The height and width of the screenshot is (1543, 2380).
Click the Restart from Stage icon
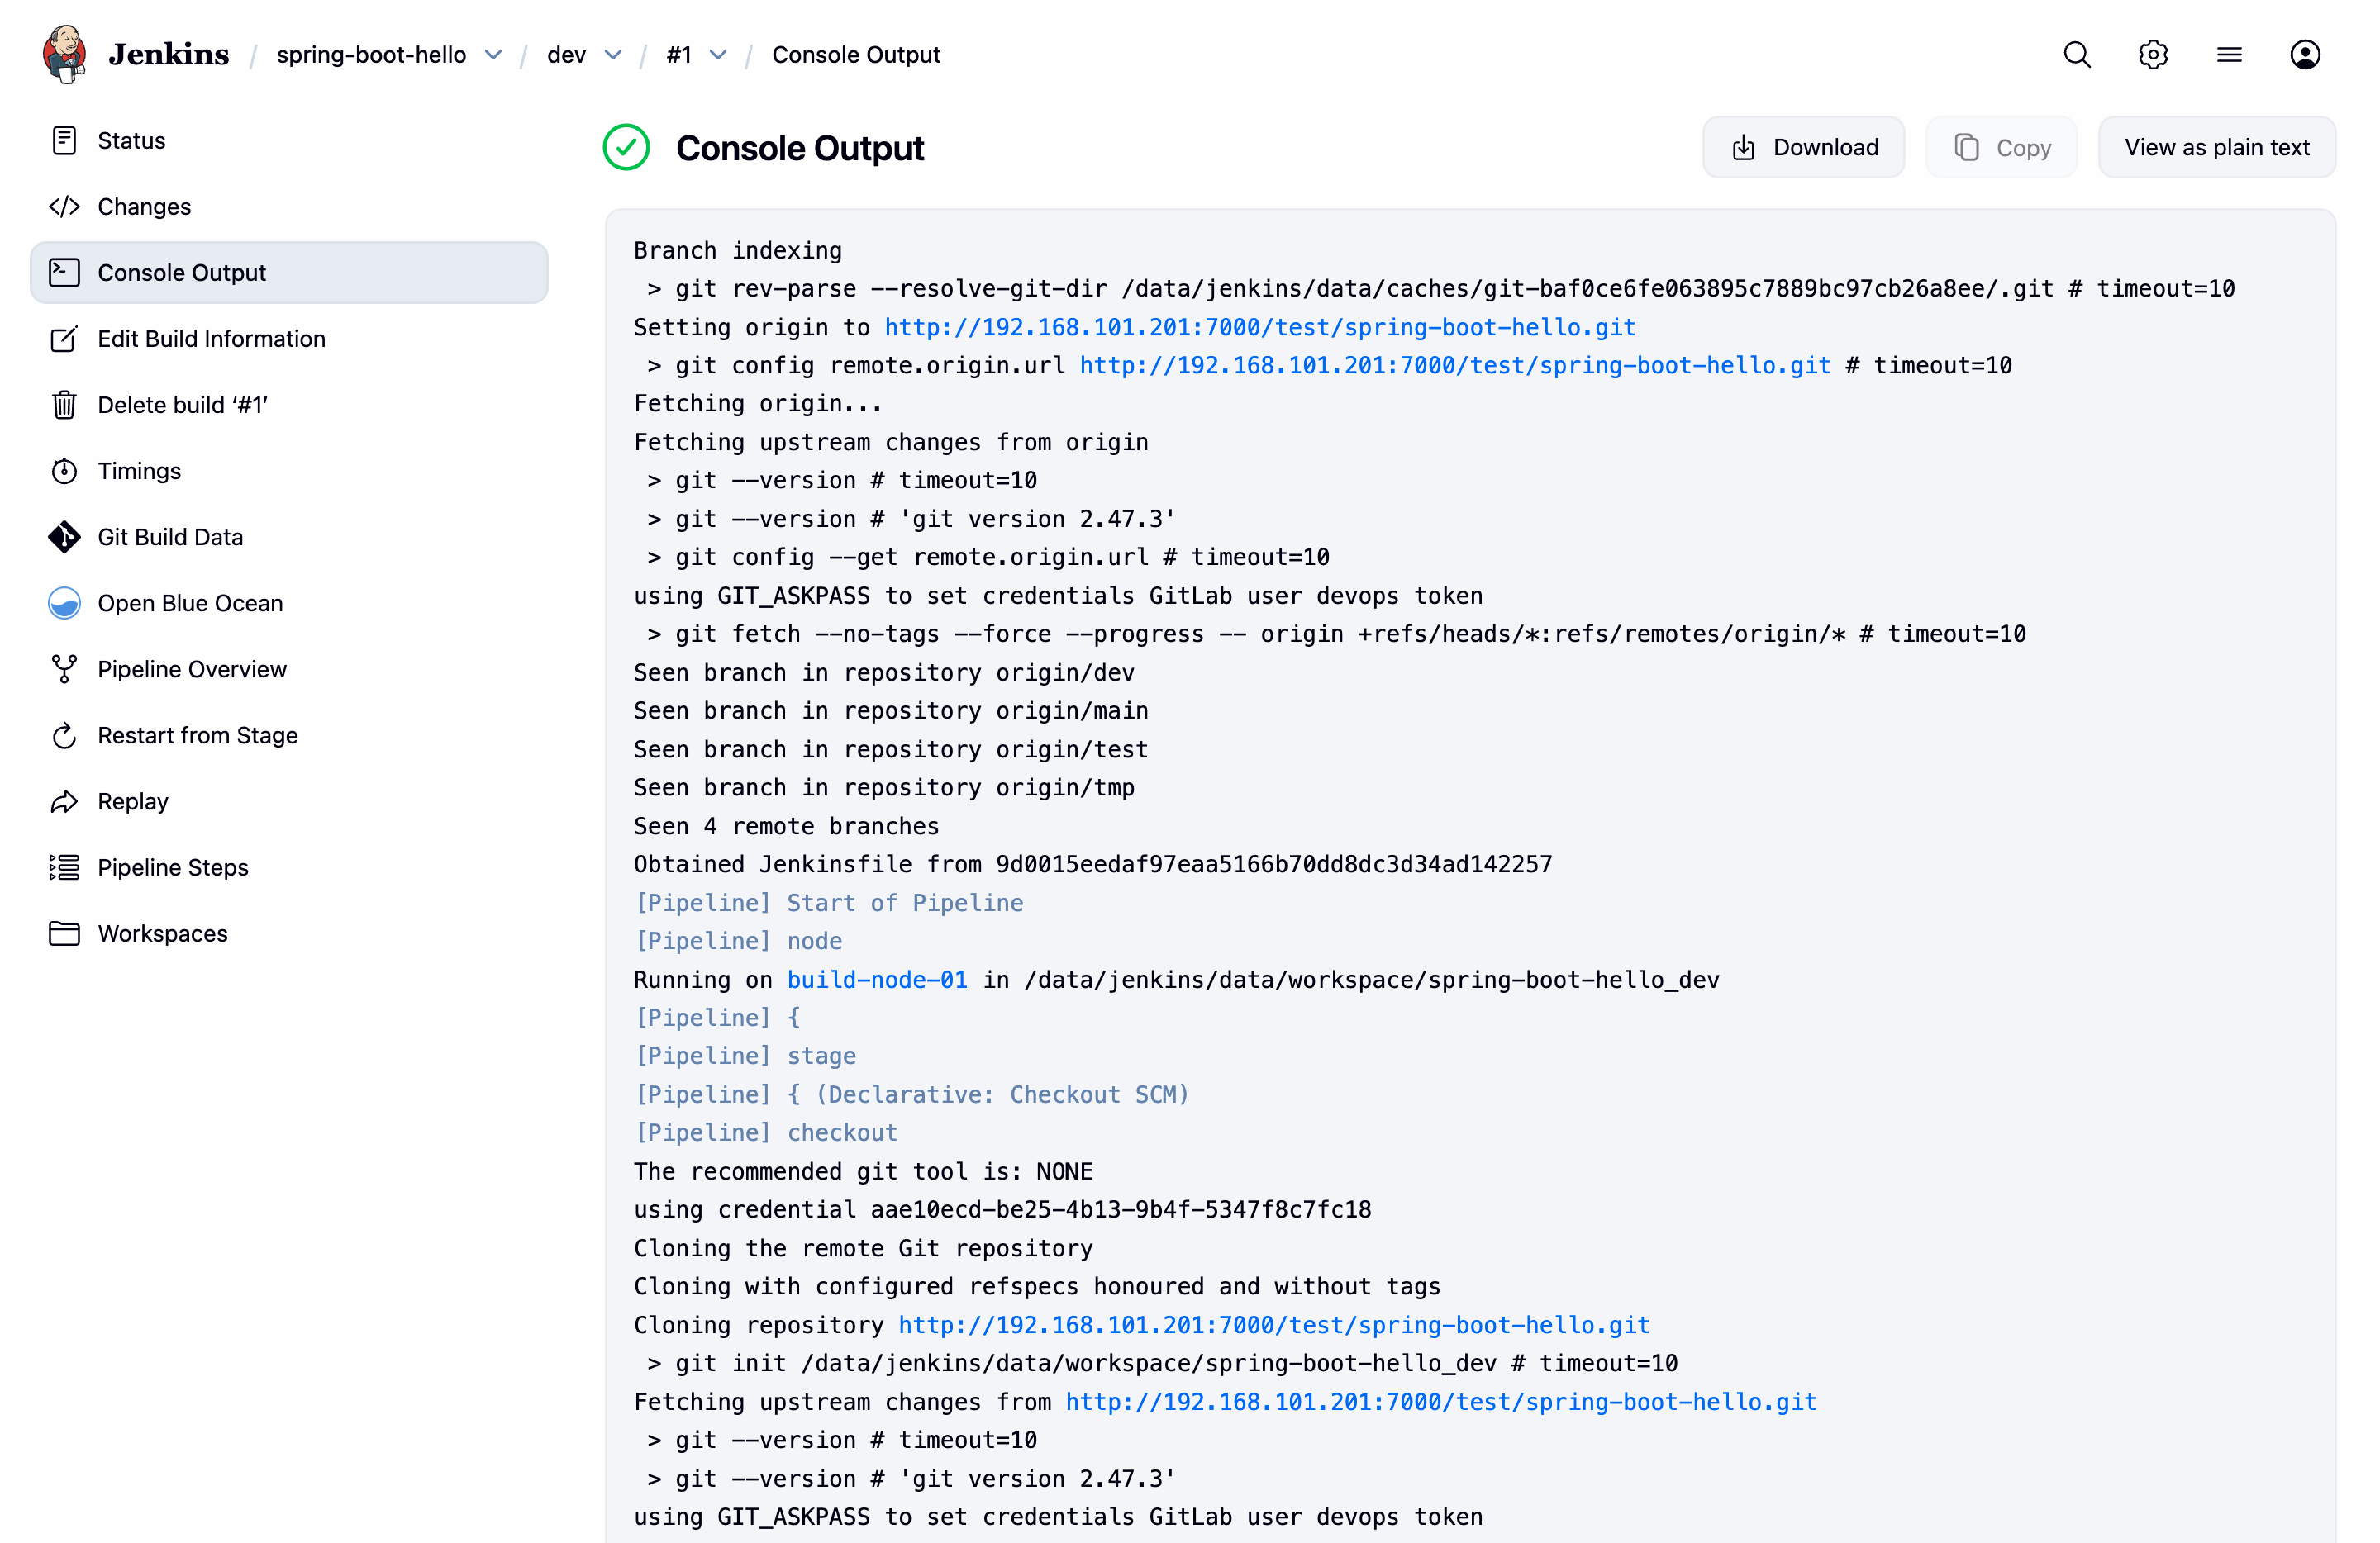[x=64, y=735]
